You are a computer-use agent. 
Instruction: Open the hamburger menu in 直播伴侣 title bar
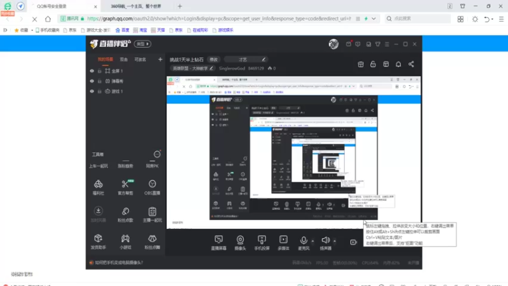pos(387,44)
